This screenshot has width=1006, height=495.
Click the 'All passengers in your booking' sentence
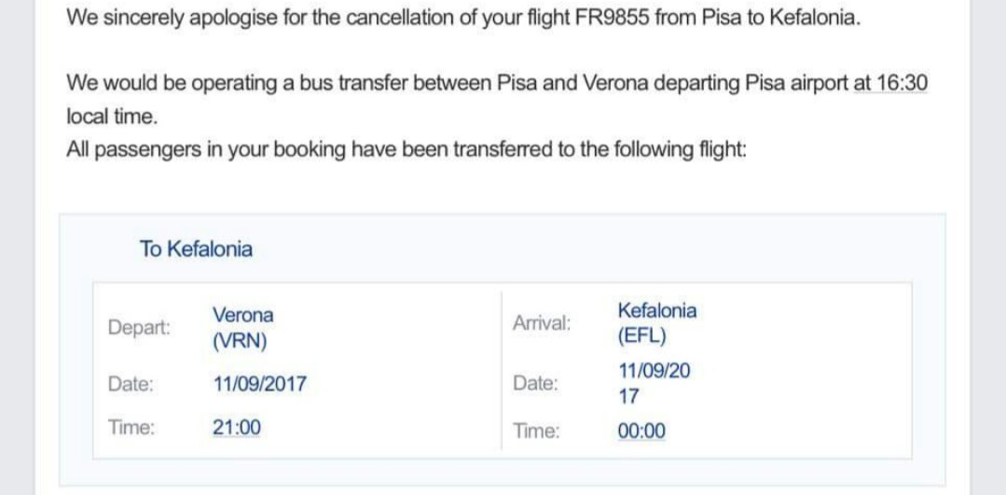pyautogui.click(x=407, y=150)
